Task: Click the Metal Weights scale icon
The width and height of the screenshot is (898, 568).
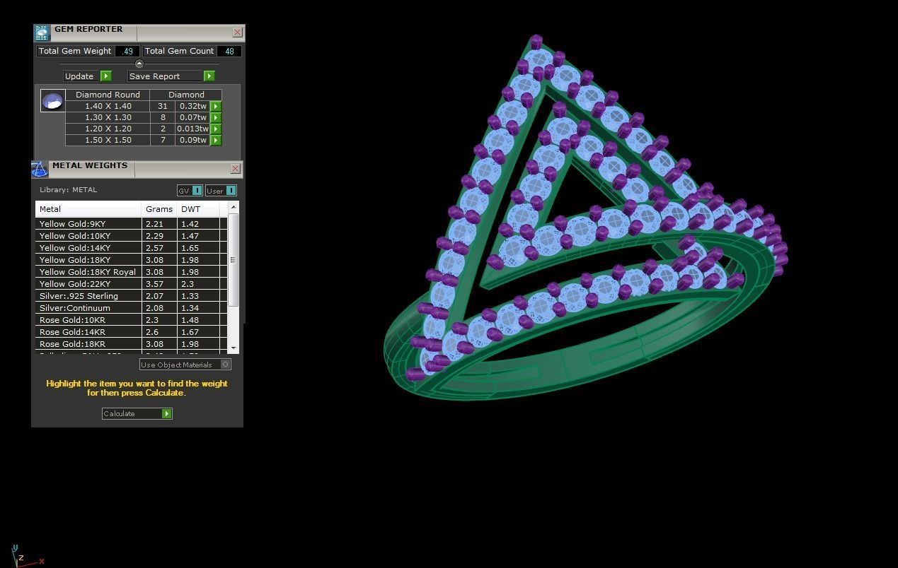Action: click(x=40, y=169)
